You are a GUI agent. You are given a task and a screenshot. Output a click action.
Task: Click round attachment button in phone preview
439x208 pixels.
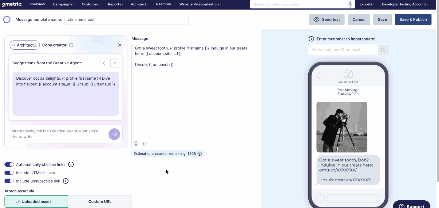pyautogui.click(x=321, y=198)
